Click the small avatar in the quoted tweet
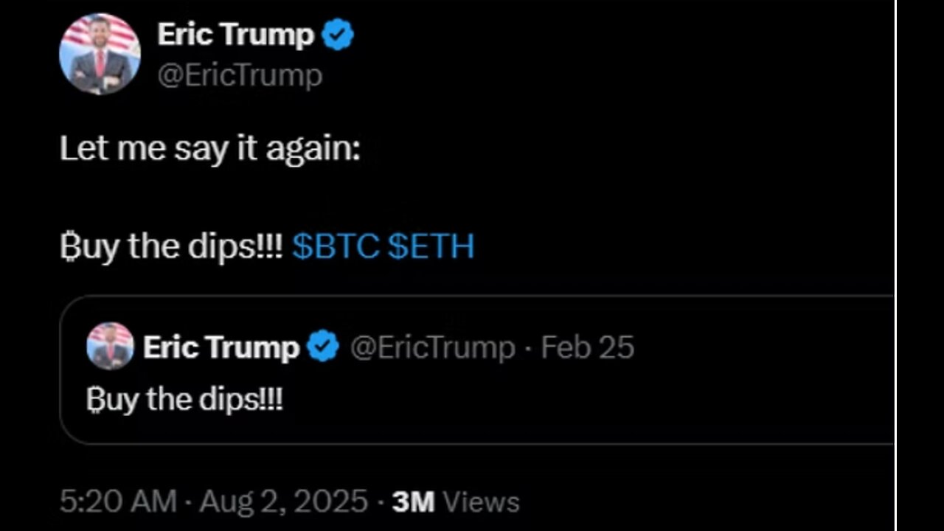The height and width of the screenshot is (531, 944). pyautogui.click(x=110, y=346)
